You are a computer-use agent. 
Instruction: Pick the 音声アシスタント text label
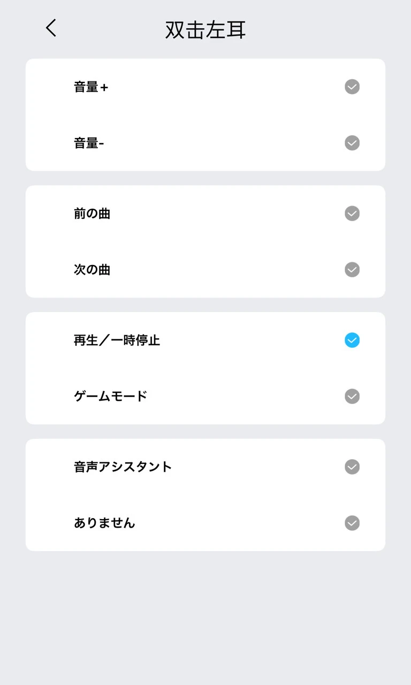tap(123, 467)
